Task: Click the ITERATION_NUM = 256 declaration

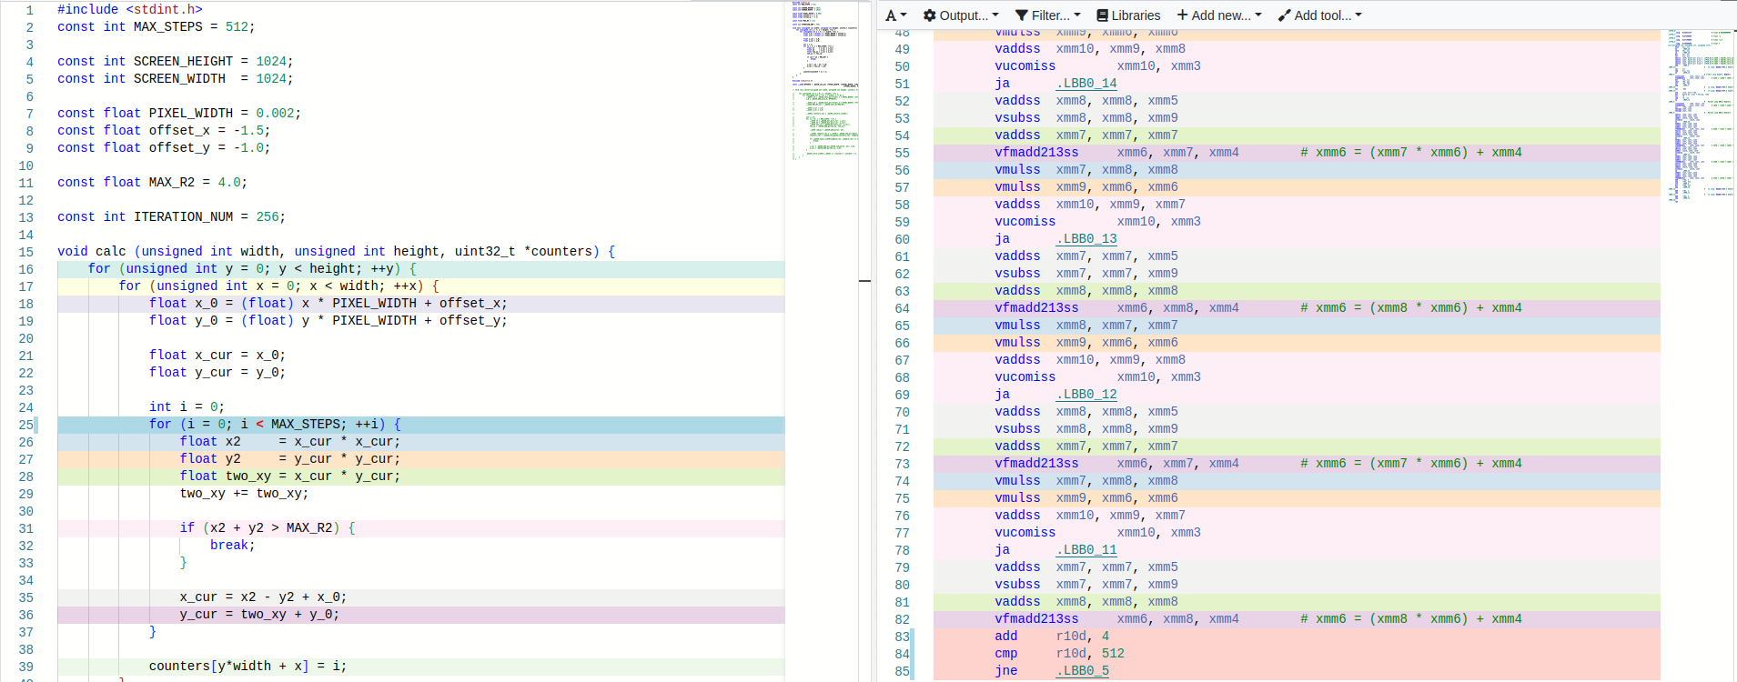Action: (172, 216)
